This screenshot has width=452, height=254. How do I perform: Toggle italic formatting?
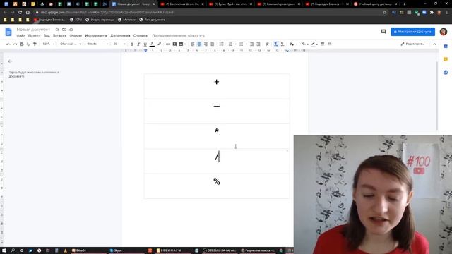coord(138,44)
